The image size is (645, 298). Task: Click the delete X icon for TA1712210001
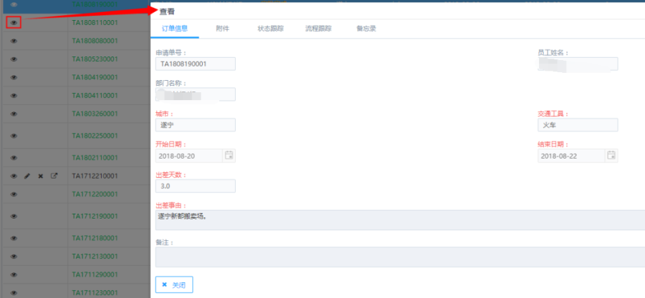point(40,176)
